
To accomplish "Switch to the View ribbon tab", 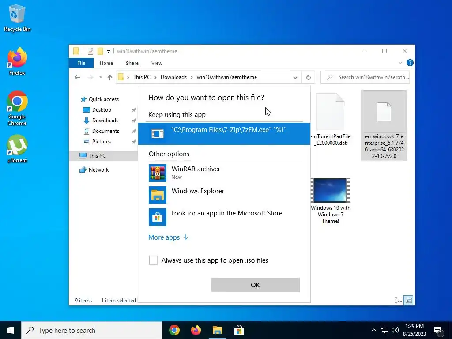I will (157, 63).
